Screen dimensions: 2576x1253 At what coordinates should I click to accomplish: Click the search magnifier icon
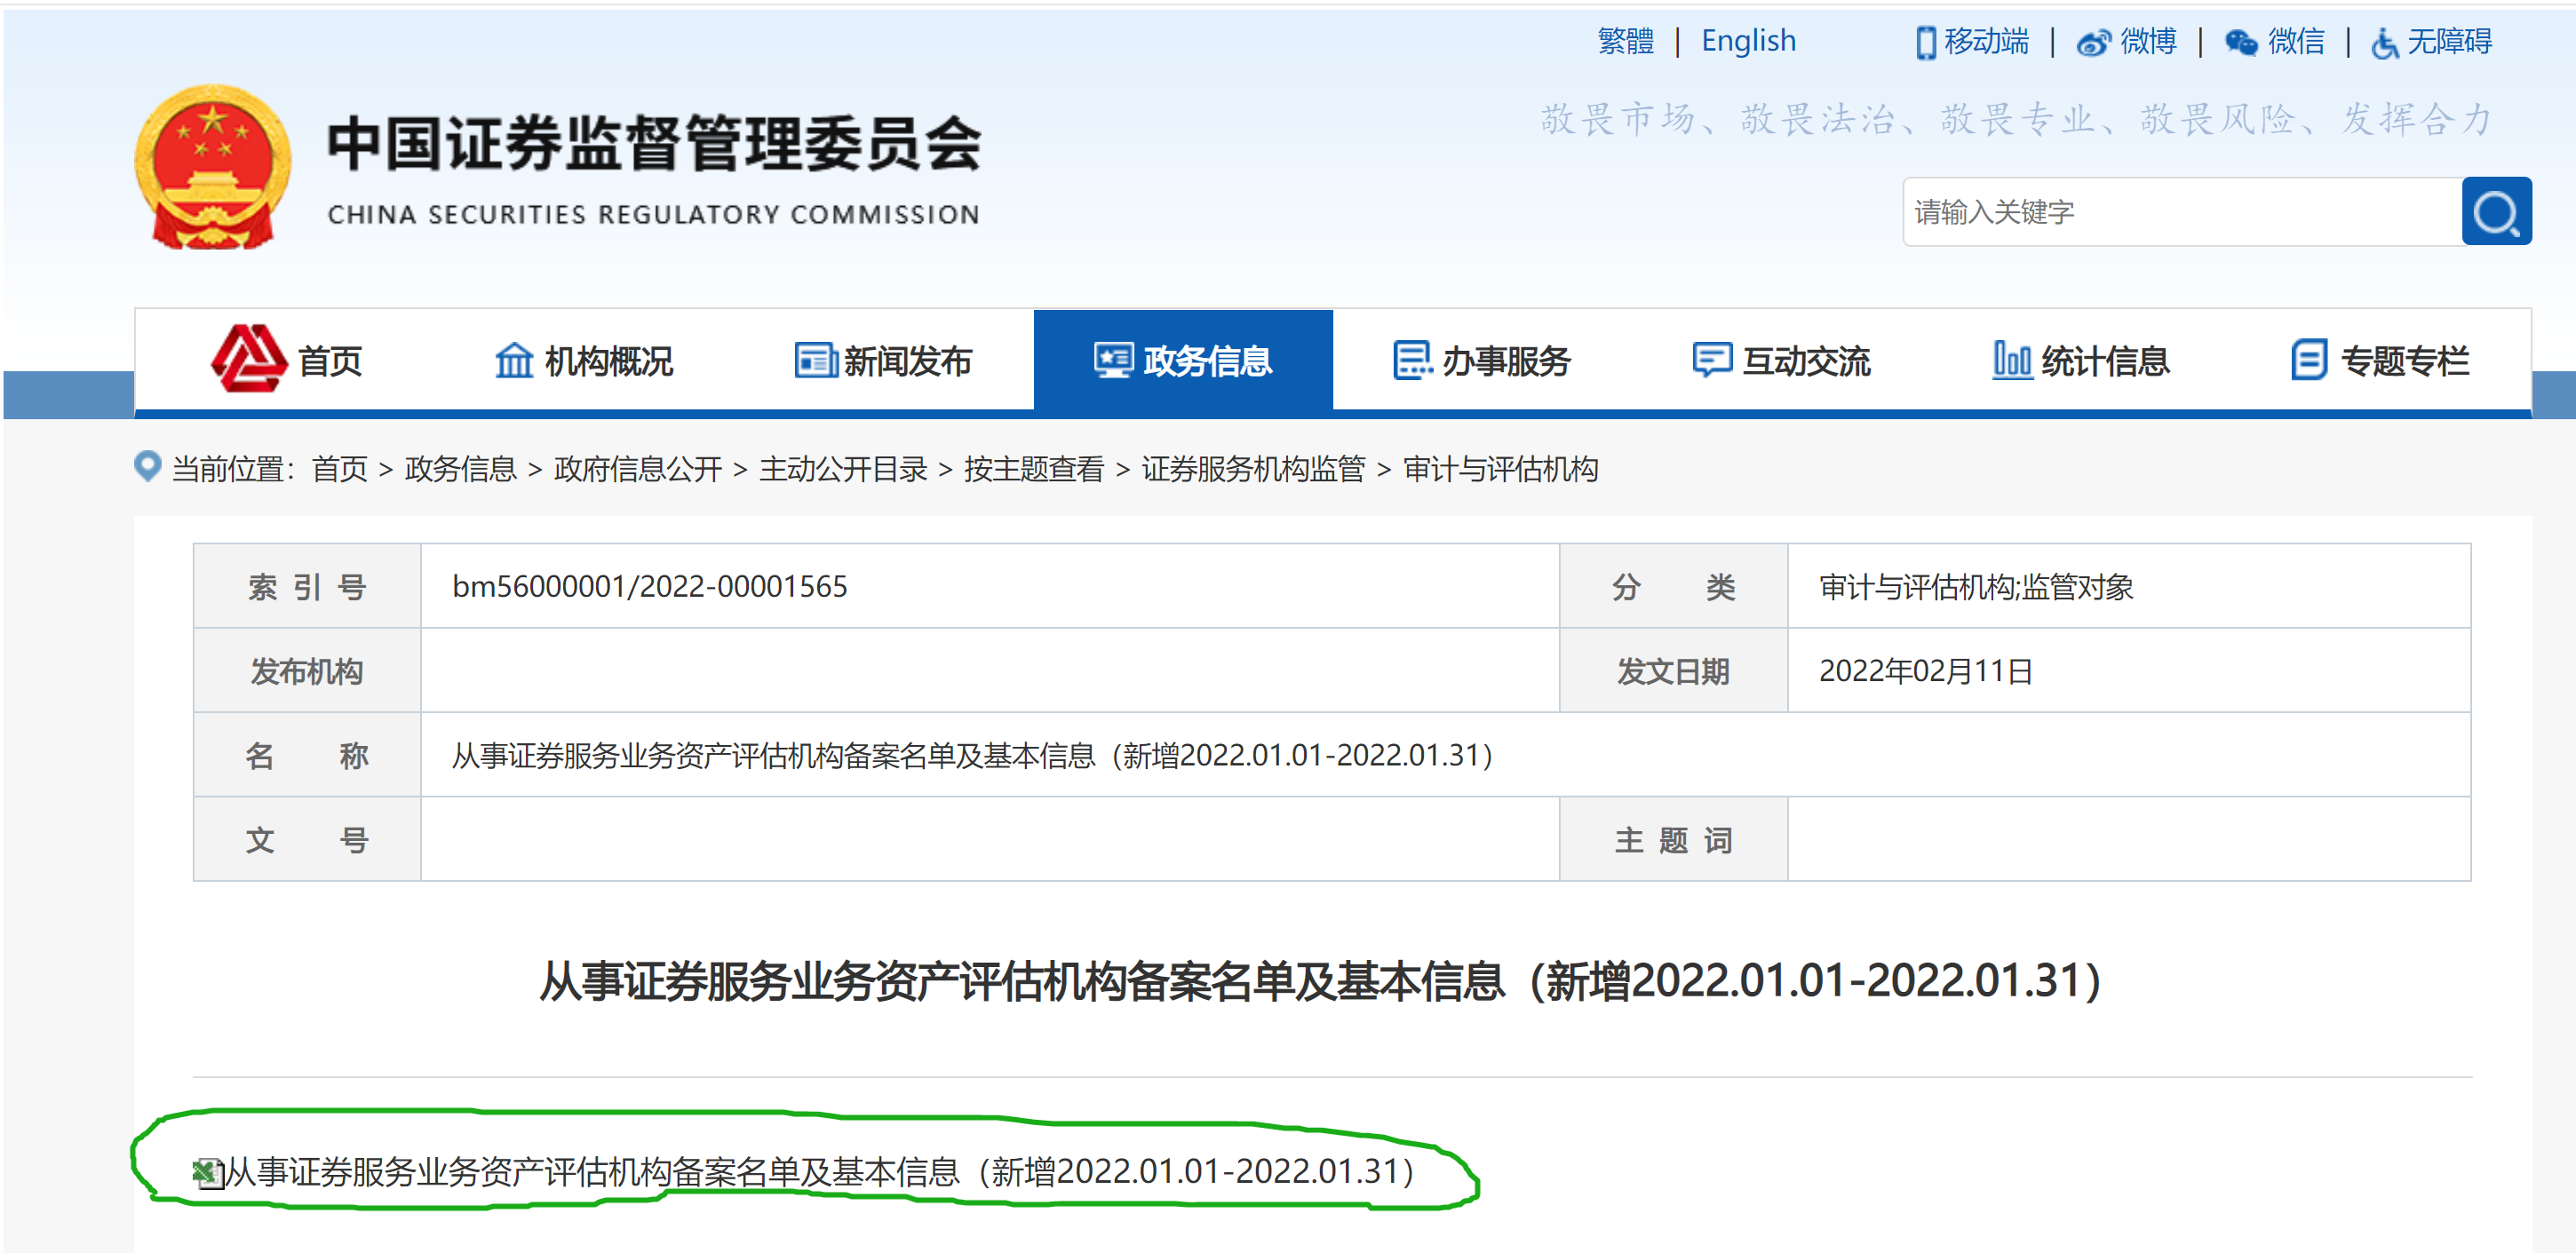(2497, 211)
